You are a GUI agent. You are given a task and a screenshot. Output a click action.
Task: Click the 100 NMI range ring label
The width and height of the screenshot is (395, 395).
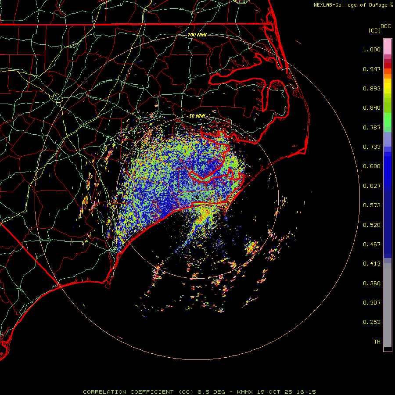[197, 35]
